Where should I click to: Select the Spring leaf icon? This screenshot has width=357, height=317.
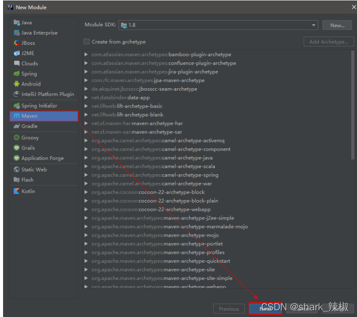tap(17, 74)
